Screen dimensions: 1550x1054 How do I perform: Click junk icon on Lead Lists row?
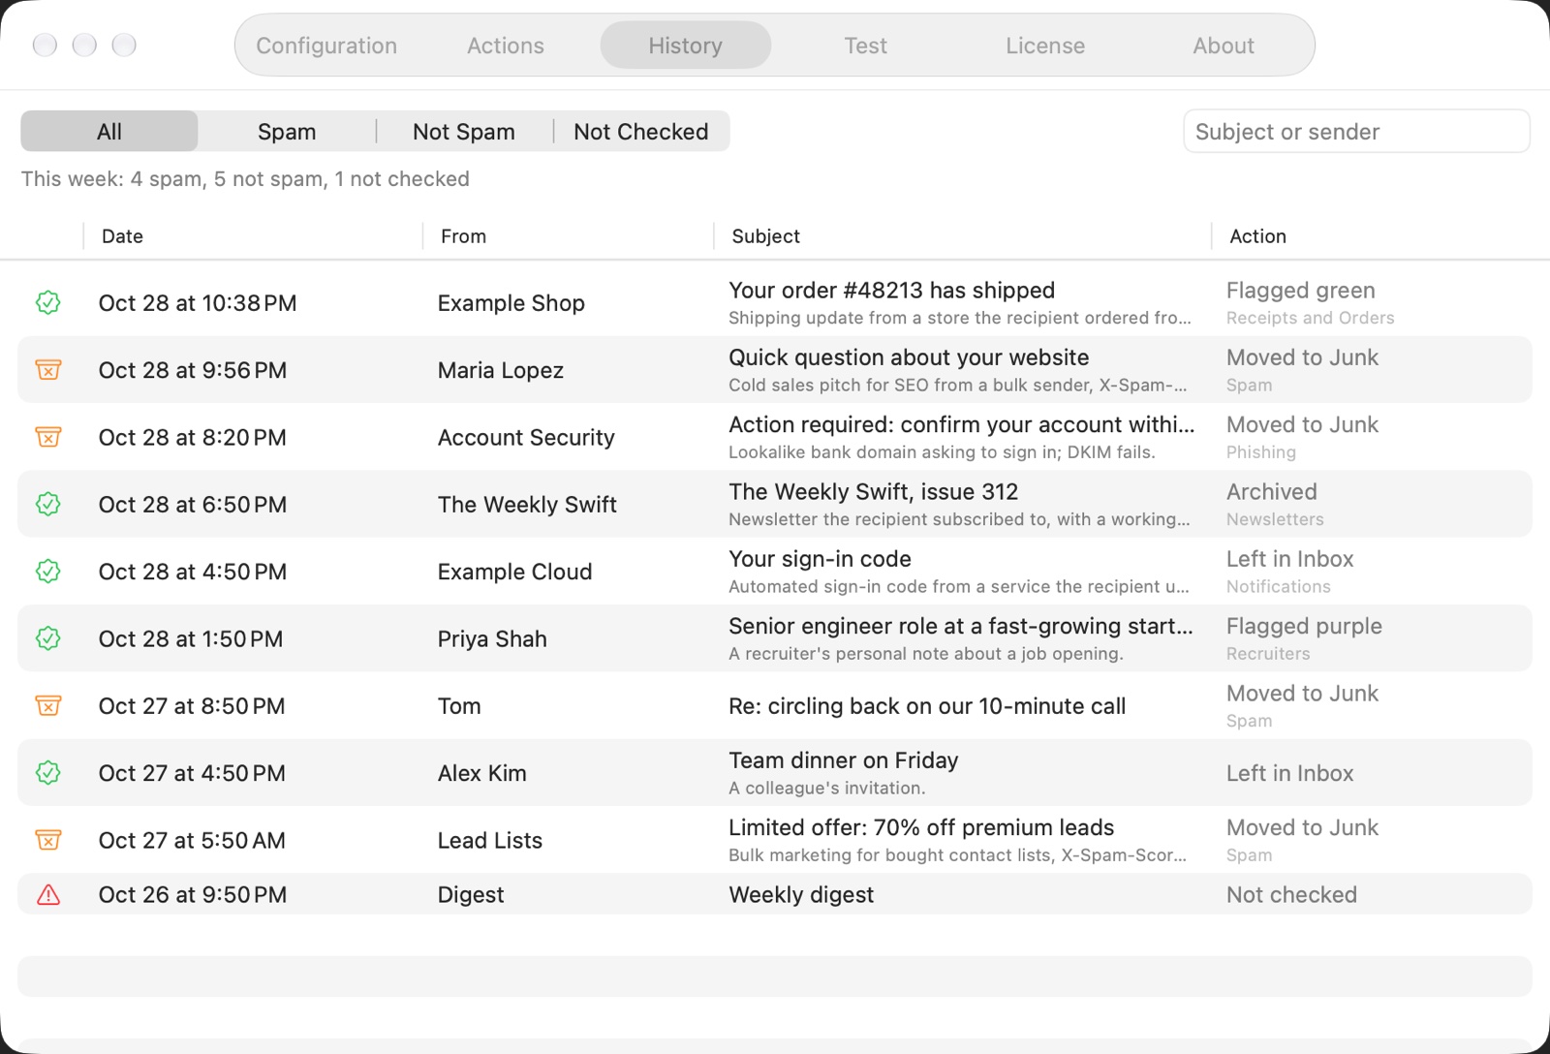48,840
